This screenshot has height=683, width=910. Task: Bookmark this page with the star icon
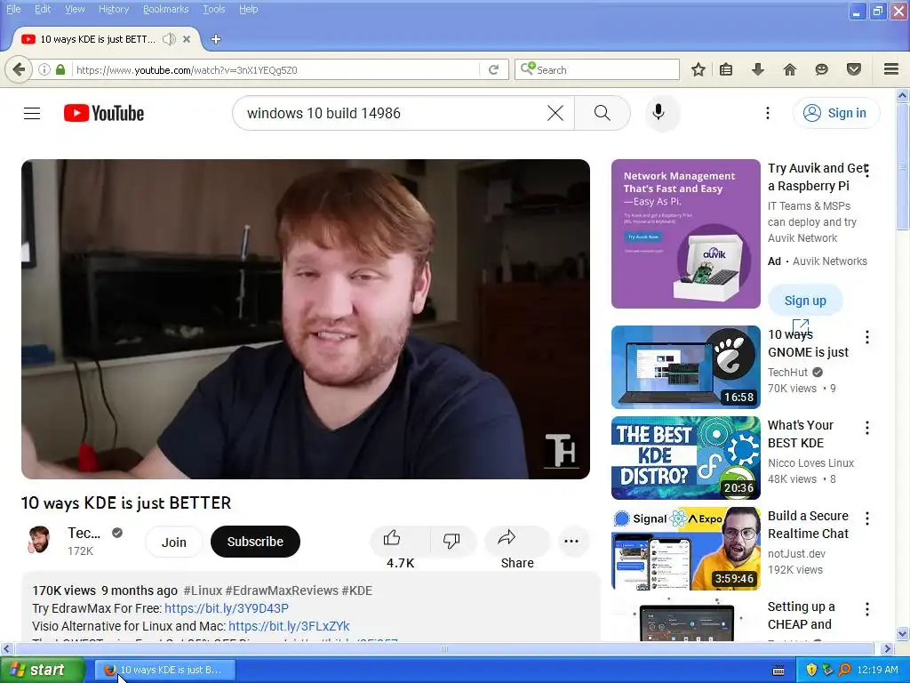tap(698, 69)
